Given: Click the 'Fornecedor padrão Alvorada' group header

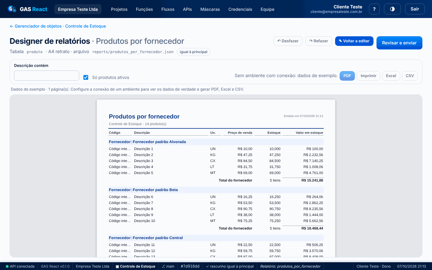Looking at the screenshot, I should coord(216,142).
